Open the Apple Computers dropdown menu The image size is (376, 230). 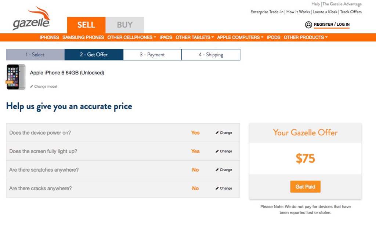(240, 37)
